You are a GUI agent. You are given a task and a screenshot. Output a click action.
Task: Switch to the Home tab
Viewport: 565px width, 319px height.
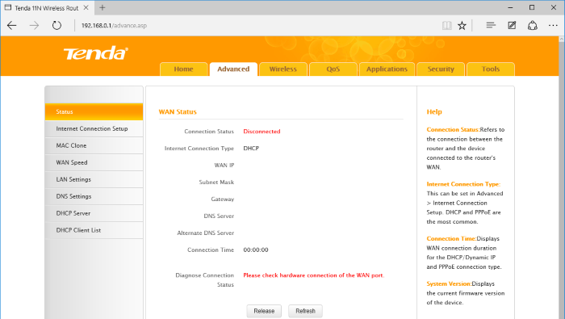pos(184,69)
